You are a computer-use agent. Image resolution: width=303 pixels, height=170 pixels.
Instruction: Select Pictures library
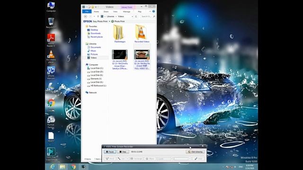(94, 54)
